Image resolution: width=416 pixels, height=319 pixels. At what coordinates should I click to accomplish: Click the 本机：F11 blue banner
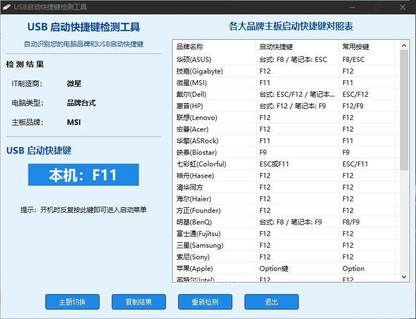tap(84, 175)
